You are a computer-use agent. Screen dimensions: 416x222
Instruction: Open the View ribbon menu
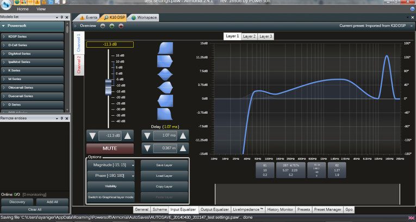coord(41,9)
